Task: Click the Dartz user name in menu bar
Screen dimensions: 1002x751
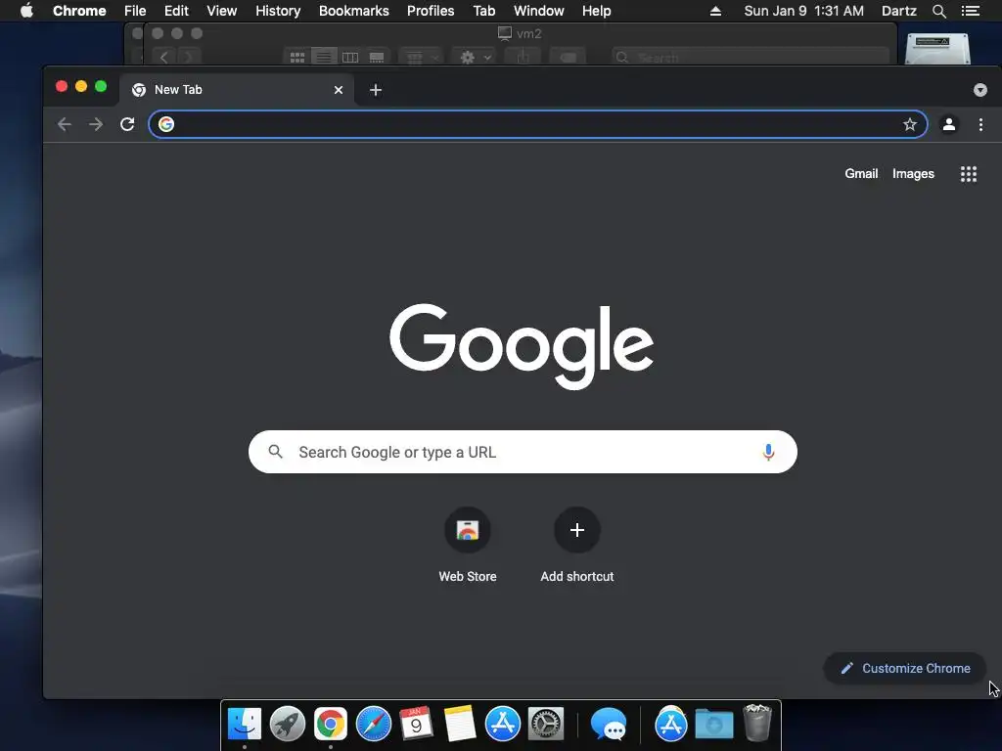Action: tap(899, 11)
